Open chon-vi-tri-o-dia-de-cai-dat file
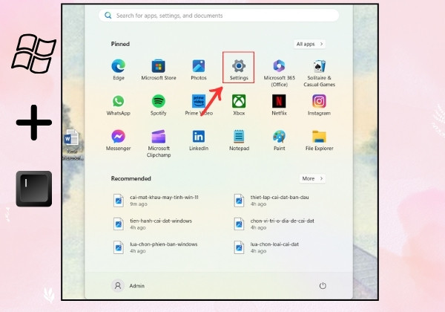The width and height of the screenshot is (445, 312). (x=274, y=224)
